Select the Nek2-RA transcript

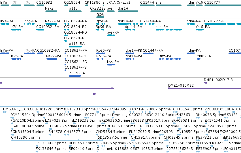tap(51, 24)
